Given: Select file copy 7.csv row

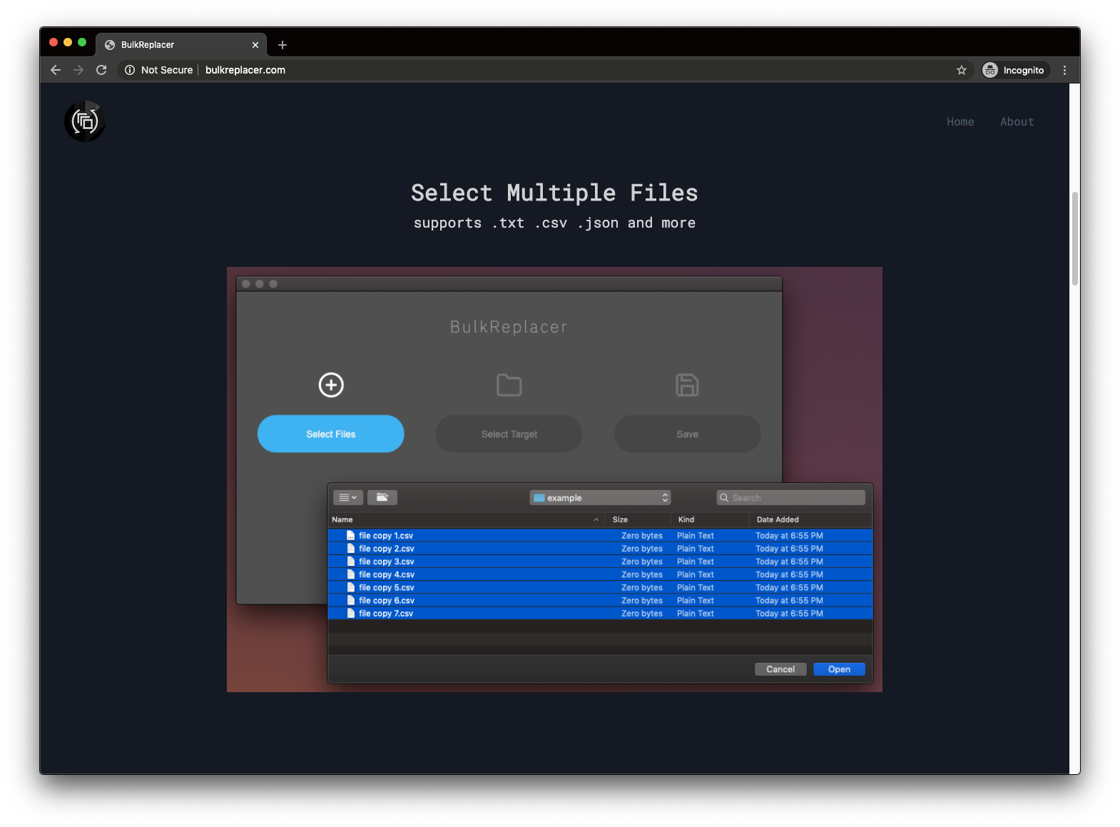Looking at the screenshot, I should coord(600,614).
